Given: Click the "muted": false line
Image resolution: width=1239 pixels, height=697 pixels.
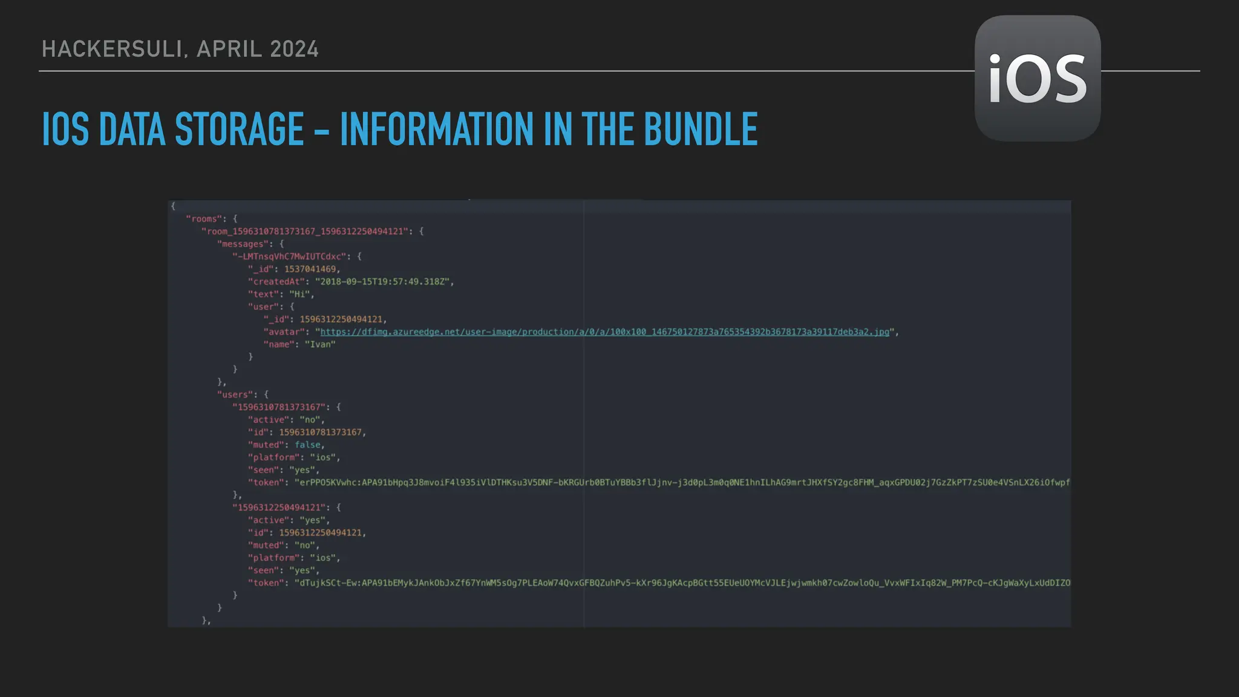Looking at the screenshot, I should pos(286,445).
